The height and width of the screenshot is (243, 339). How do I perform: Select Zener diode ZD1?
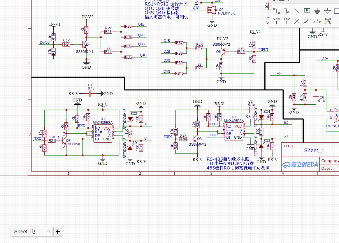pyautogui.click(x=130, y=148)
